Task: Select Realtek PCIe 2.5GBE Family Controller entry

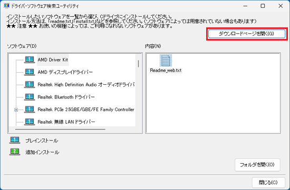Action: (86, 109)
